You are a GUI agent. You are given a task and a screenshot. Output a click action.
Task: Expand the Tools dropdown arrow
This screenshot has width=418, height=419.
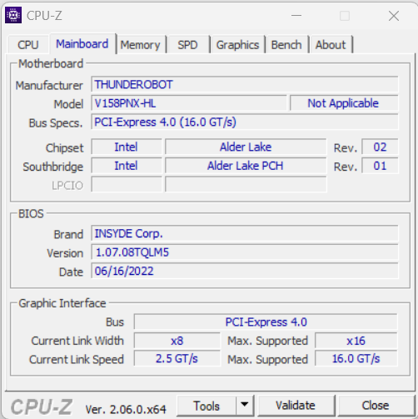point(245,406)
